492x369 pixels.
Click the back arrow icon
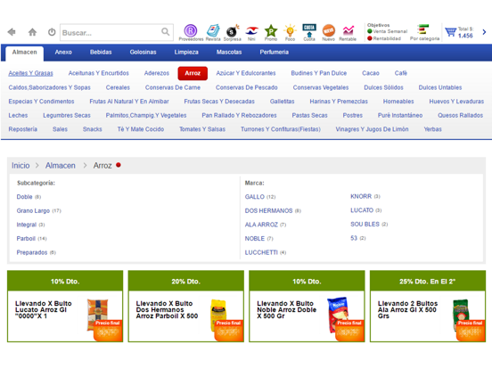(x=12, y=32)
